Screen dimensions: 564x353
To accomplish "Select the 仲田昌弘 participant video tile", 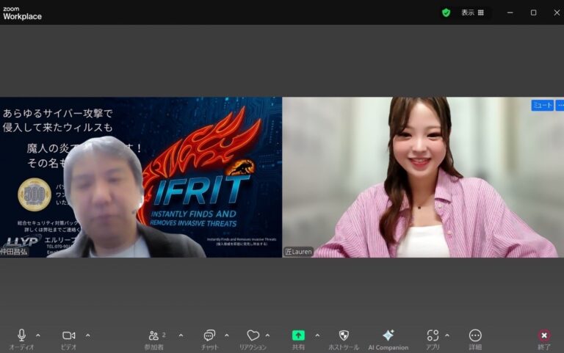I will click(x=141, y=177).
